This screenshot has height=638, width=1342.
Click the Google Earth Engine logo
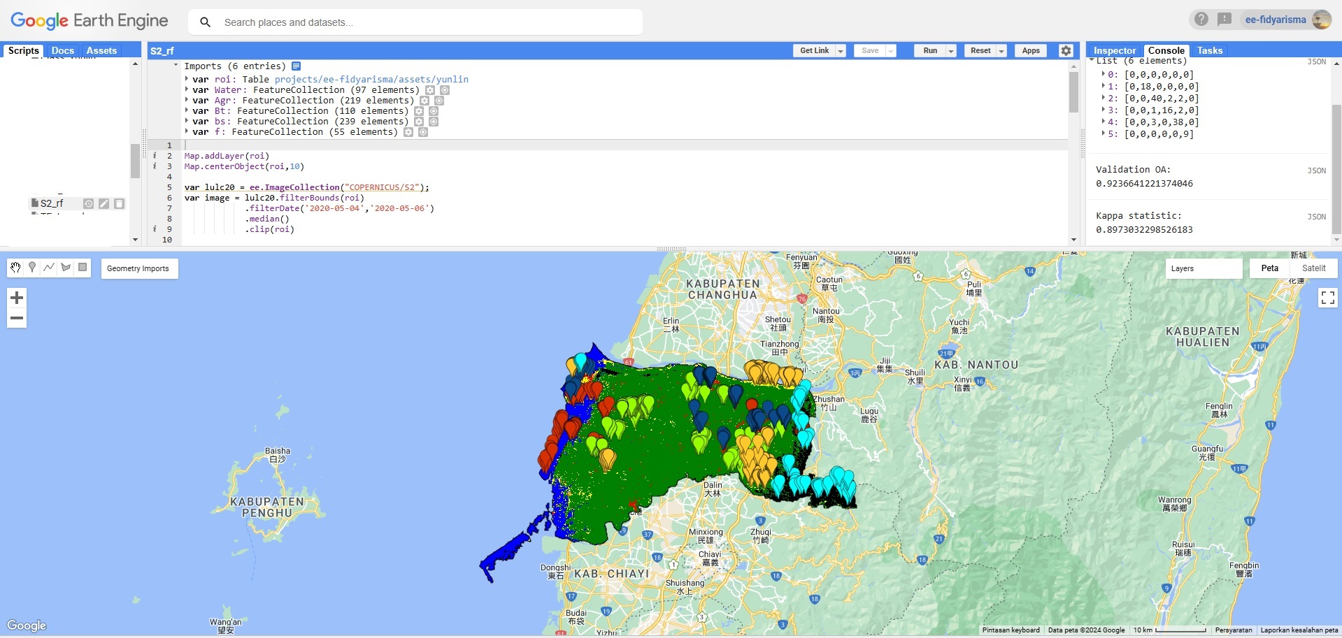pos(90,21)
